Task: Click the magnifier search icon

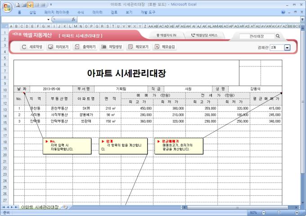Action: coord(278,36)
